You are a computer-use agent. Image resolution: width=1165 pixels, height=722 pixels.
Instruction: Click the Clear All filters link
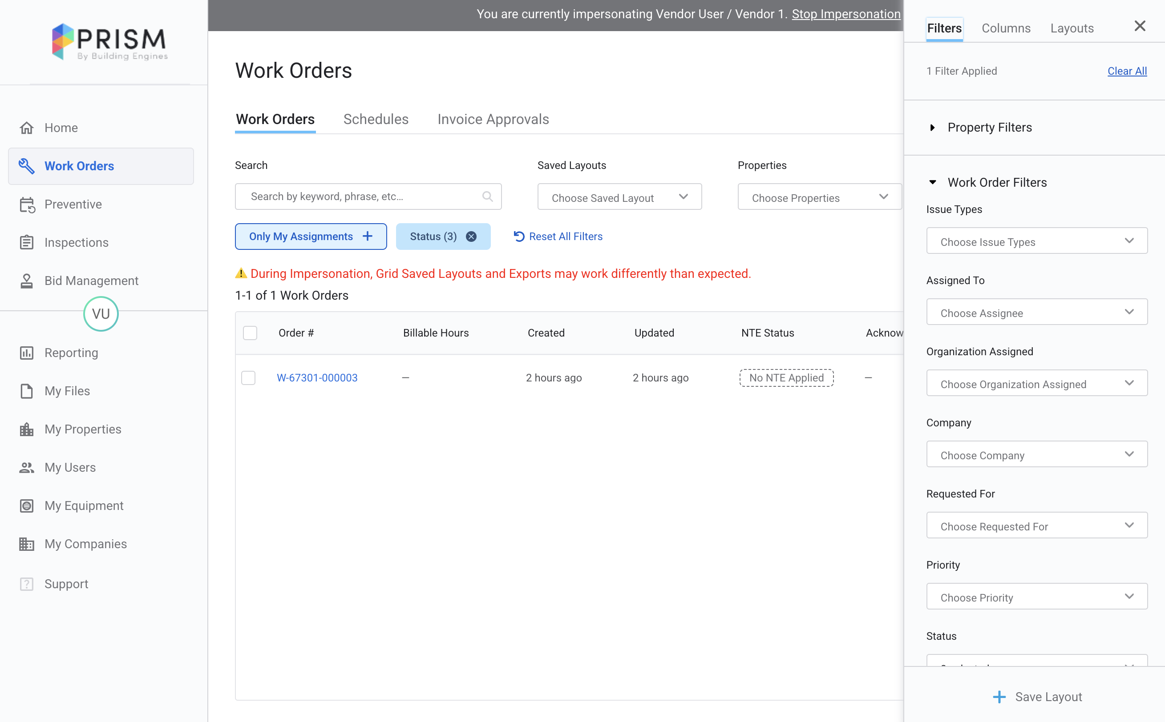[1126, 71]
